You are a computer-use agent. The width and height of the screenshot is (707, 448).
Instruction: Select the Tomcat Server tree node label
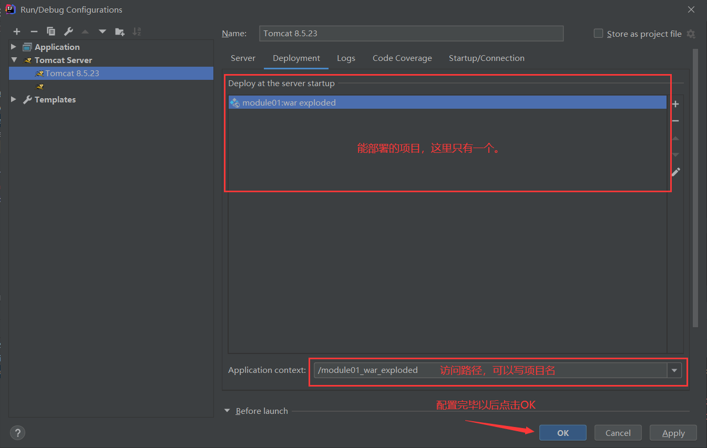[x=63, y=60]
